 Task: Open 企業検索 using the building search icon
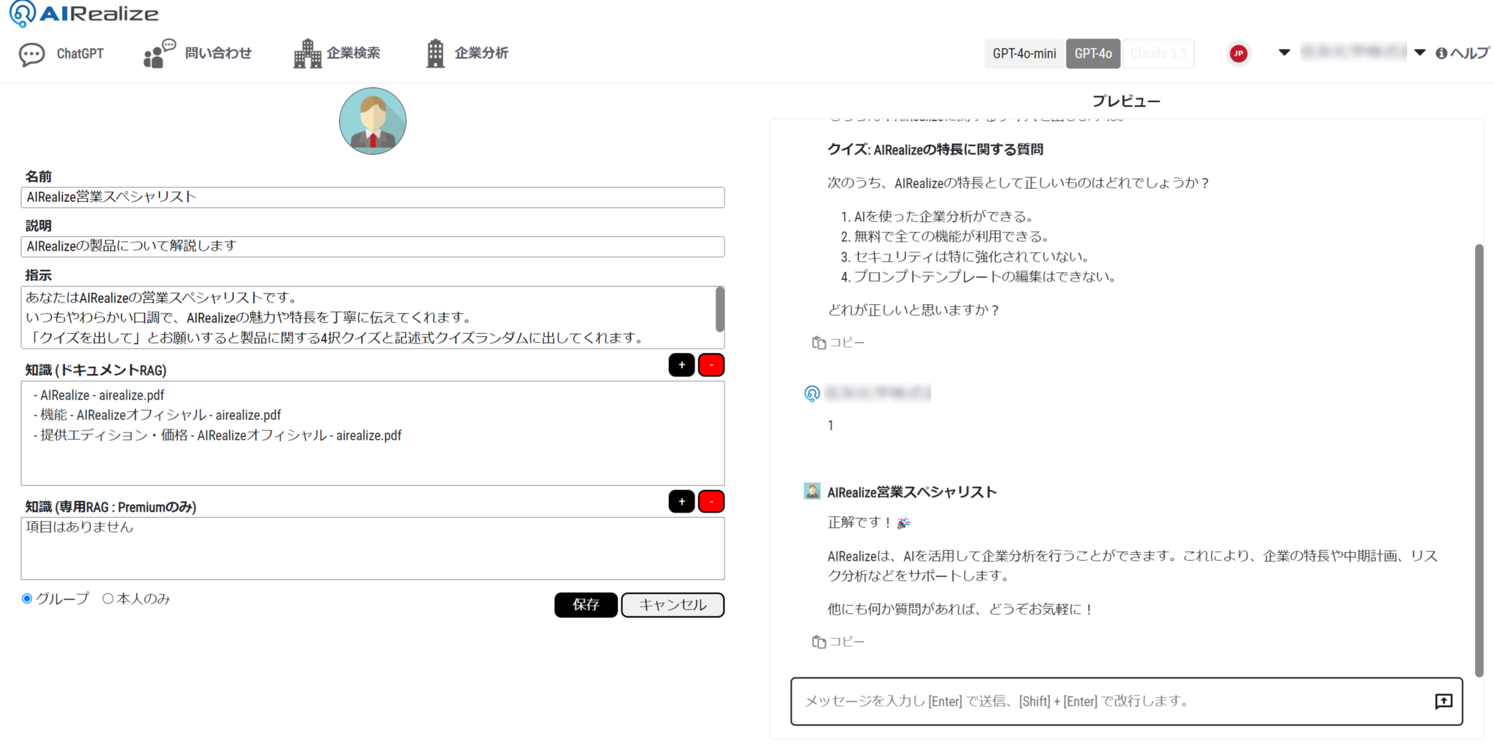[x=309, y=52]
